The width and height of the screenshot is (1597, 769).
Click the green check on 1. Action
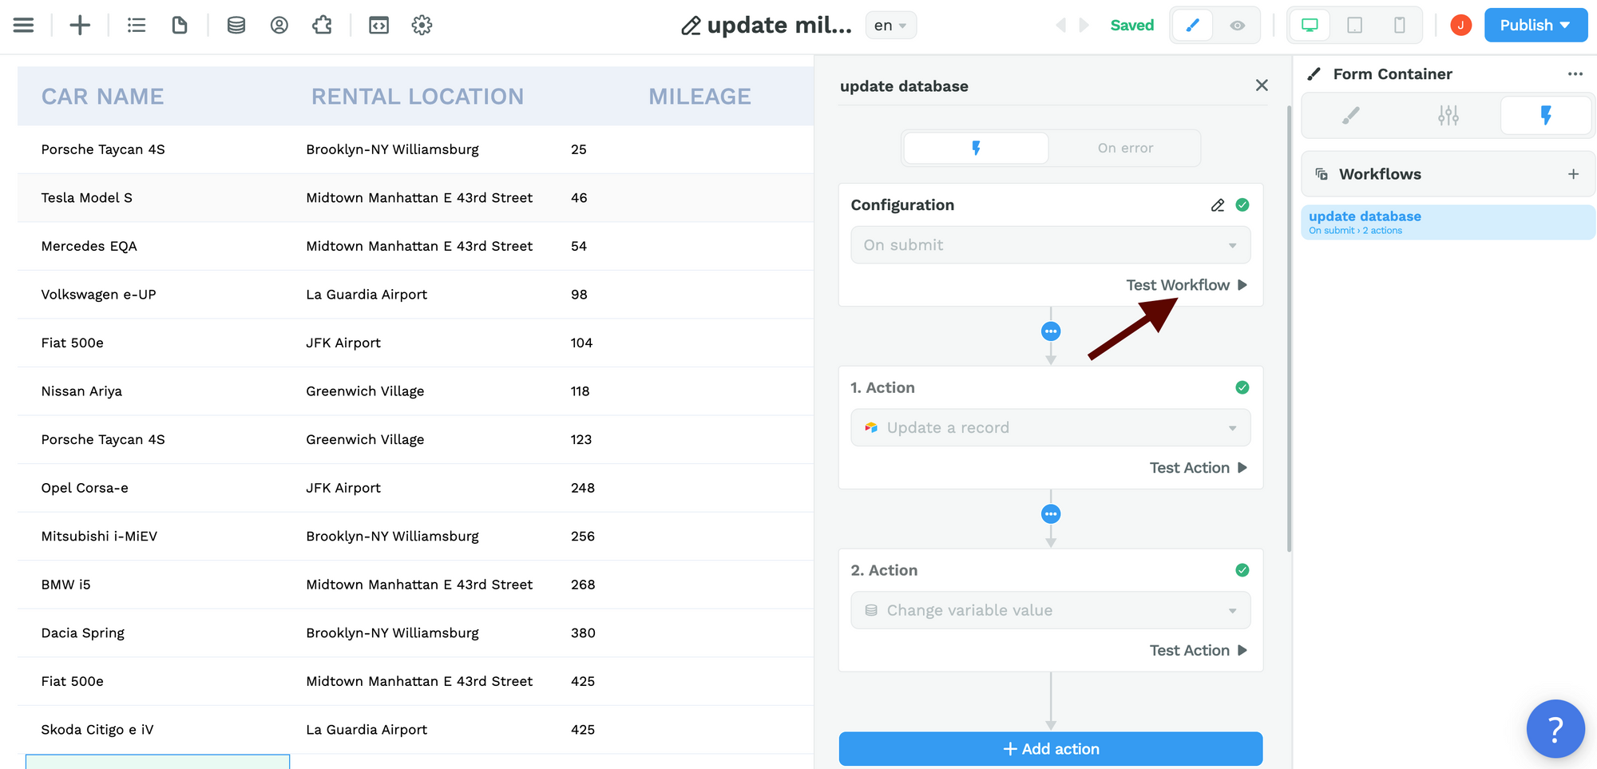1242,388
